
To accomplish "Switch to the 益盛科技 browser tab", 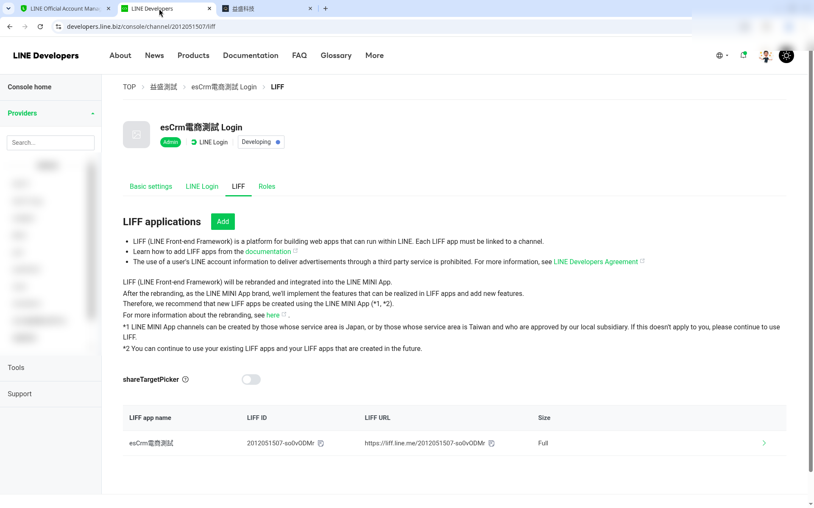I will point(268,8).
